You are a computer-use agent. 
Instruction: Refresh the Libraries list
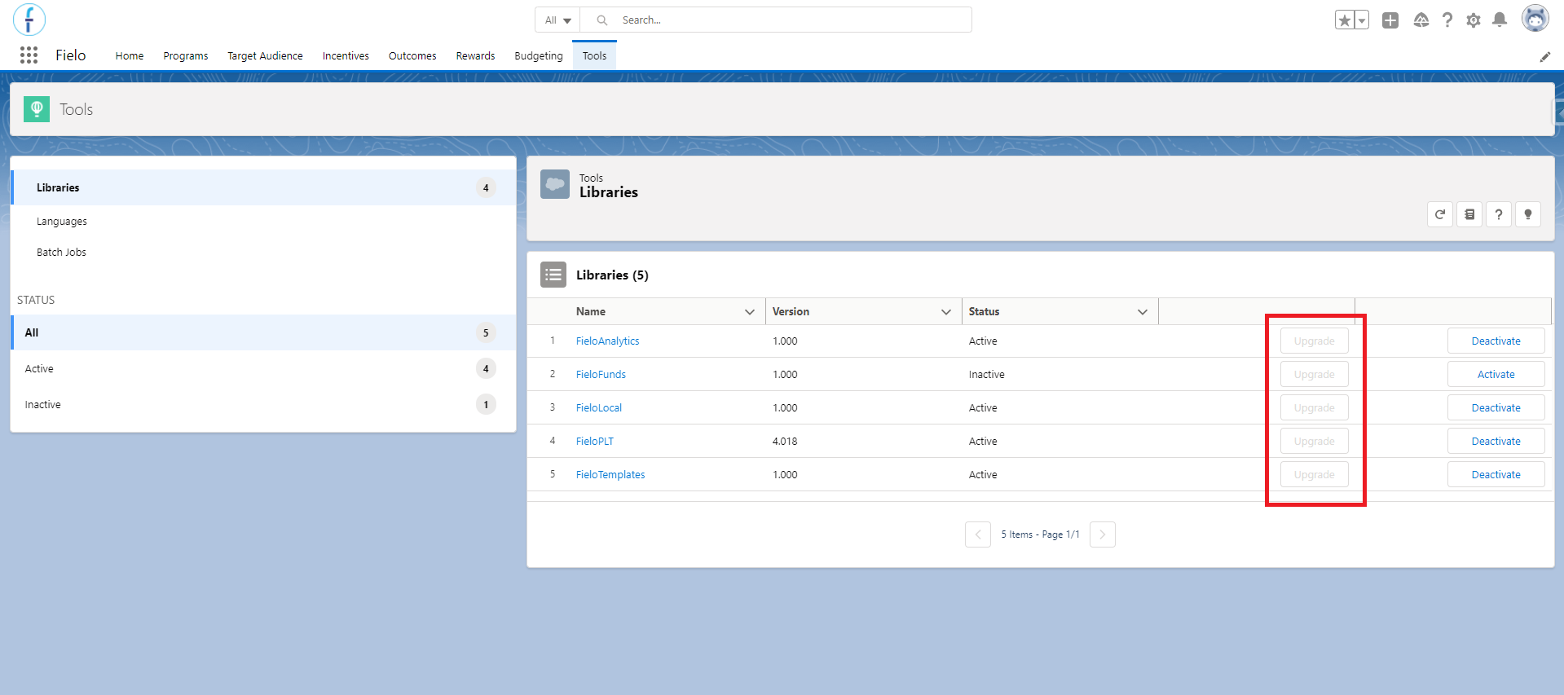click(1440, 214)
